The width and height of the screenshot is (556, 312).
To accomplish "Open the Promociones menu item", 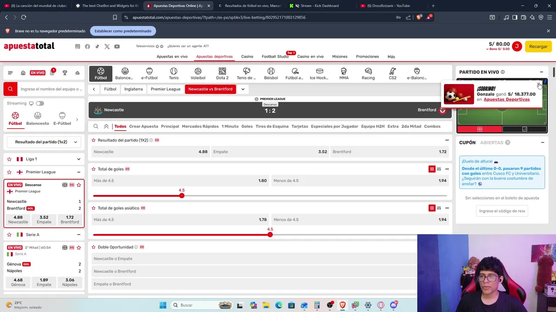I will point(367,57).
